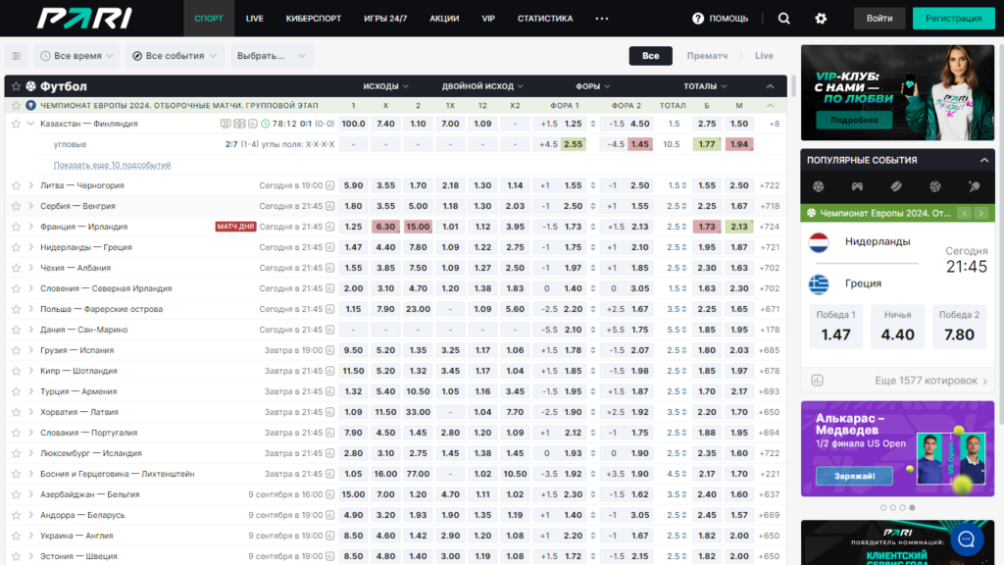Screen dimensions: 1004x565
Task: Click the more menu three dots
Action: (x=601, y=19)
